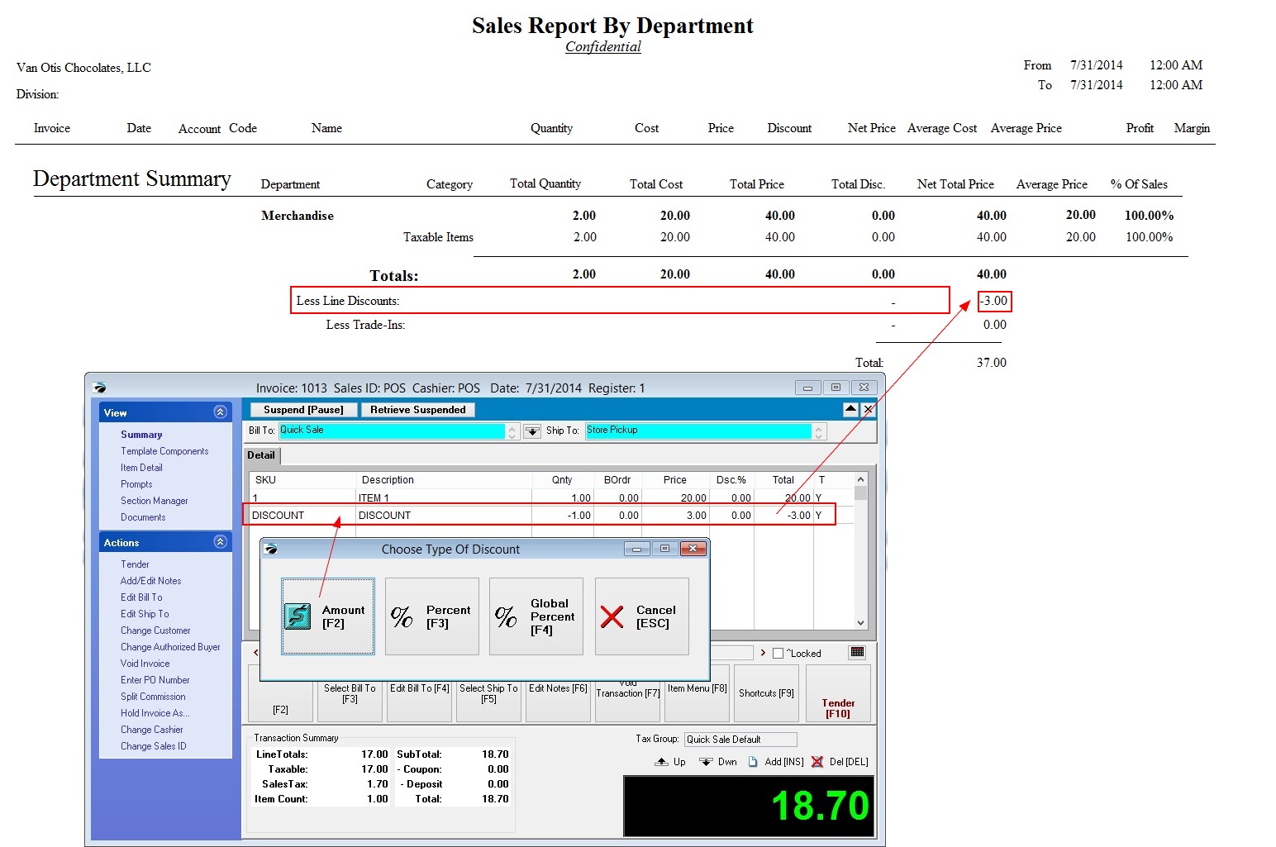1276x847 pixels.
Task: Select Enter PO Number action
Action: 155,680
